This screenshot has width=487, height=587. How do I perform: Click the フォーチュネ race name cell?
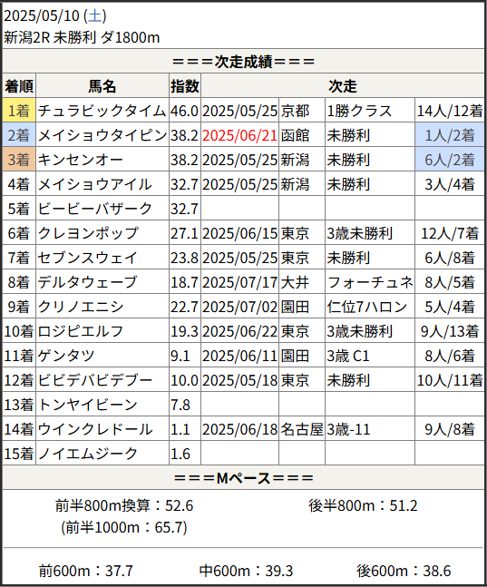[370, 282]
